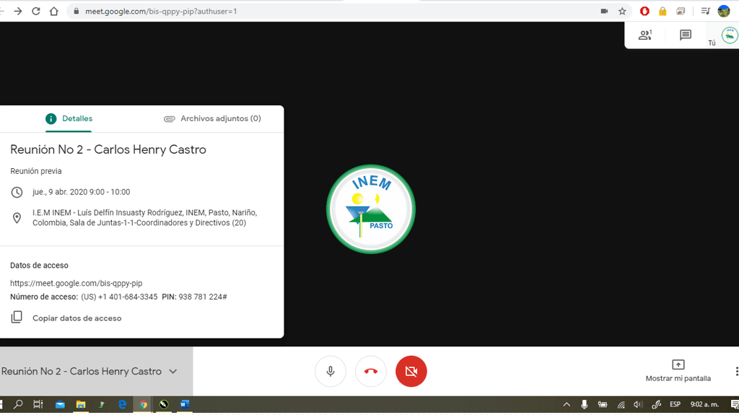Open Microsoft Word on the taskbar
This screenshot has height=415, width=739.
(184, 404)
